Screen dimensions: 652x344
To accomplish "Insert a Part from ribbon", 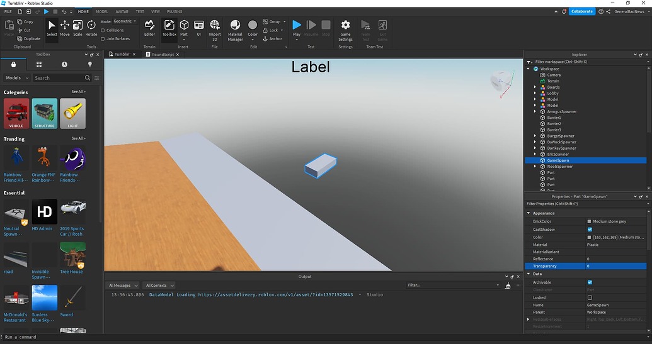I will click(x=184, y=28).
